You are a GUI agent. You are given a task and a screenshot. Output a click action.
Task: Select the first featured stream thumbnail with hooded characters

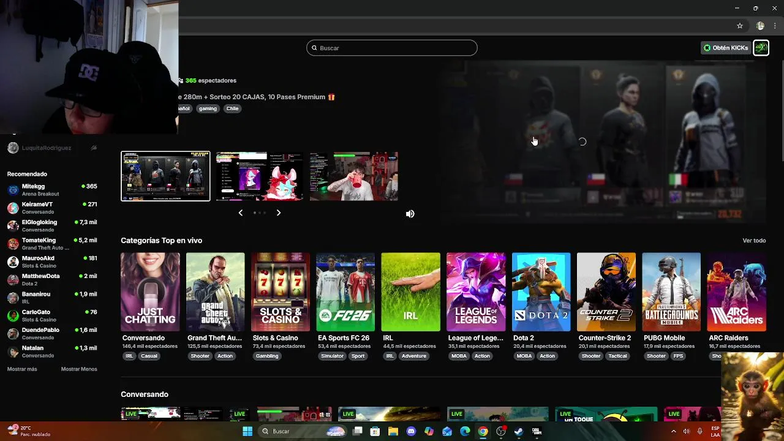click(165, 176)
